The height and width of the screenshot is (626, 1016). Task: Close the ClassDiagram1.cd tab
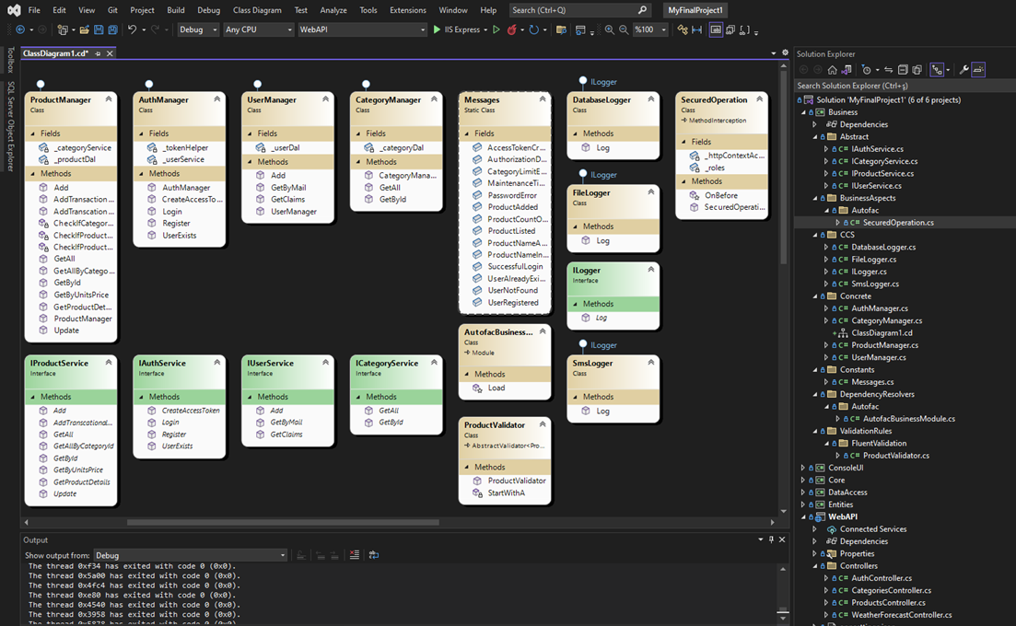tap(110, 53)
